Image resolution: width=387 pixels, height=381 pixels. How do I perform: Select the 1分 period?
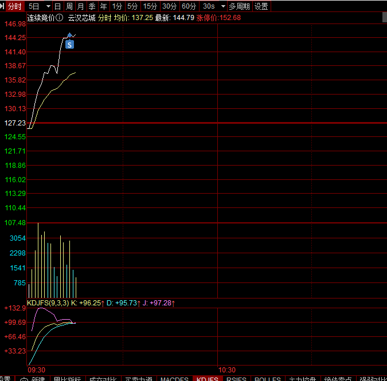[117, 6]
